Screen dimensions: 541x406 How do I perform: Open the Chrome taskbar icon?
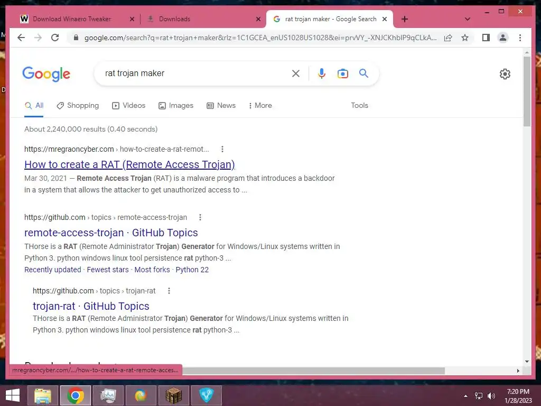point(76,395)
